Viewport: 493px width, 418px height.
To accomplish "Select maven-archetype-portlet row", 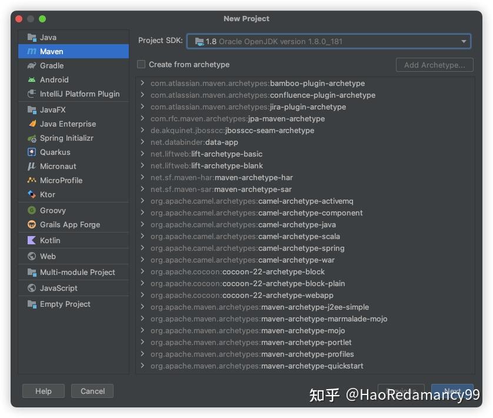I will click(x=305, y=343).
